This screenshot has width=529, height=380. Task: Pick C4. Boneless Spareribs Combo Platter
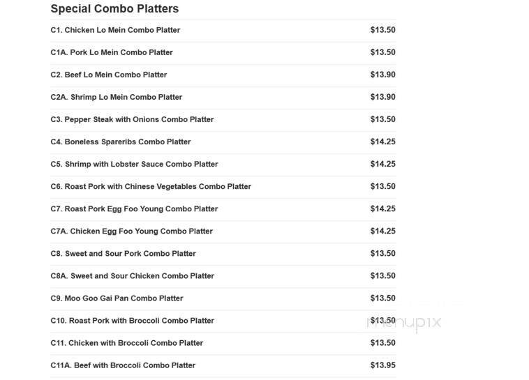click(121, 142)
